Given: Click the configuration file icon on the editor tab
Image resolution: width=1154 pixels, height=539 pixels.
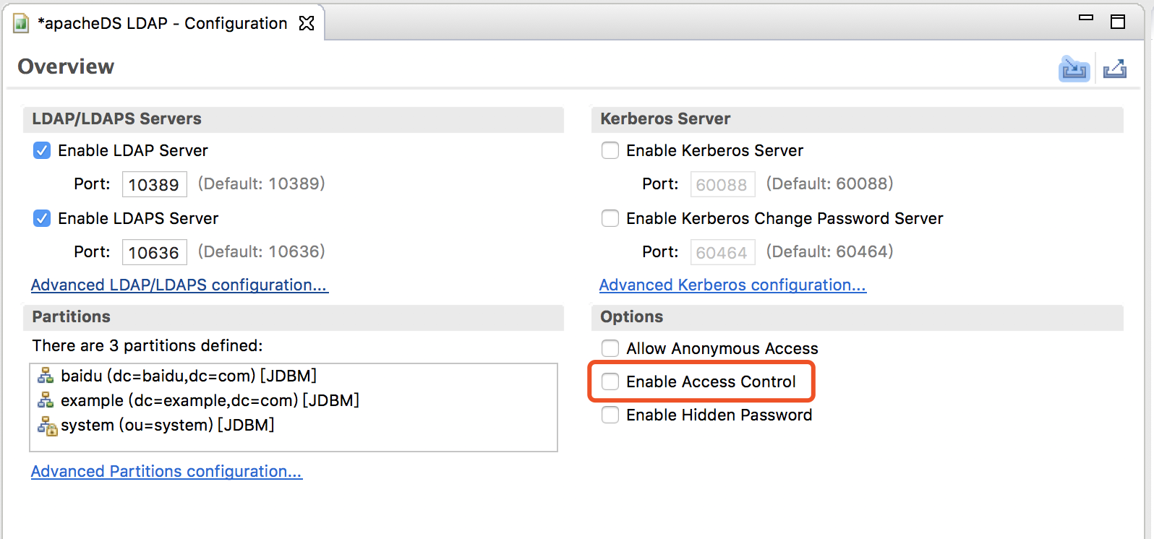Looking at the screenshot, I should click(20, 22).
